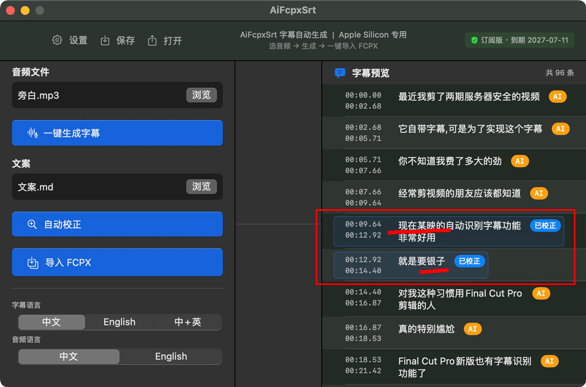Click the import icon on 导入 FCPX
The width and height of the screenshot is (586, 387).
32,263
